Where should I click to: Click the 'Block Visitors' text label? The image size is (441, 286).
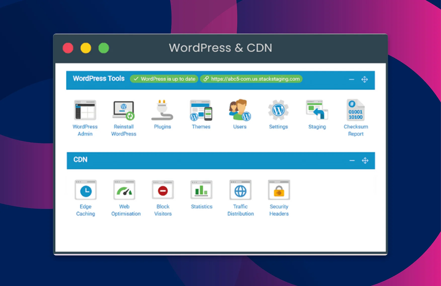pyautogui.click(x=163, y=210)
